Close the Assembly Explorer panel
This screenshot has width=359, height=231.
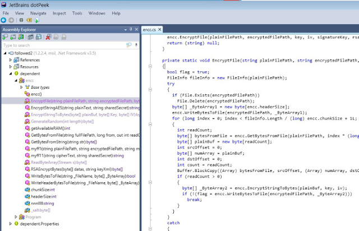pos(136,29)
